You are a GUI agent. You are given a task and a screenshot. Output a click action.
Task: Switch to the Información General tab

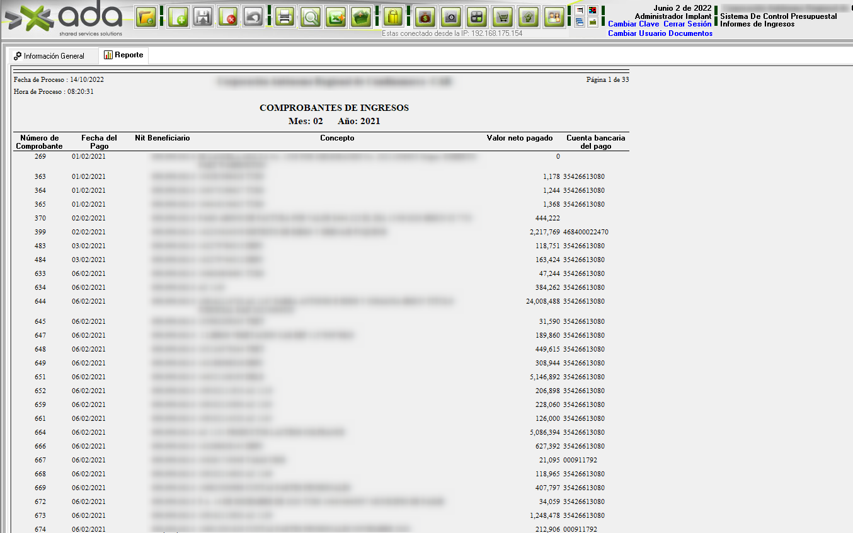[49, 56]
